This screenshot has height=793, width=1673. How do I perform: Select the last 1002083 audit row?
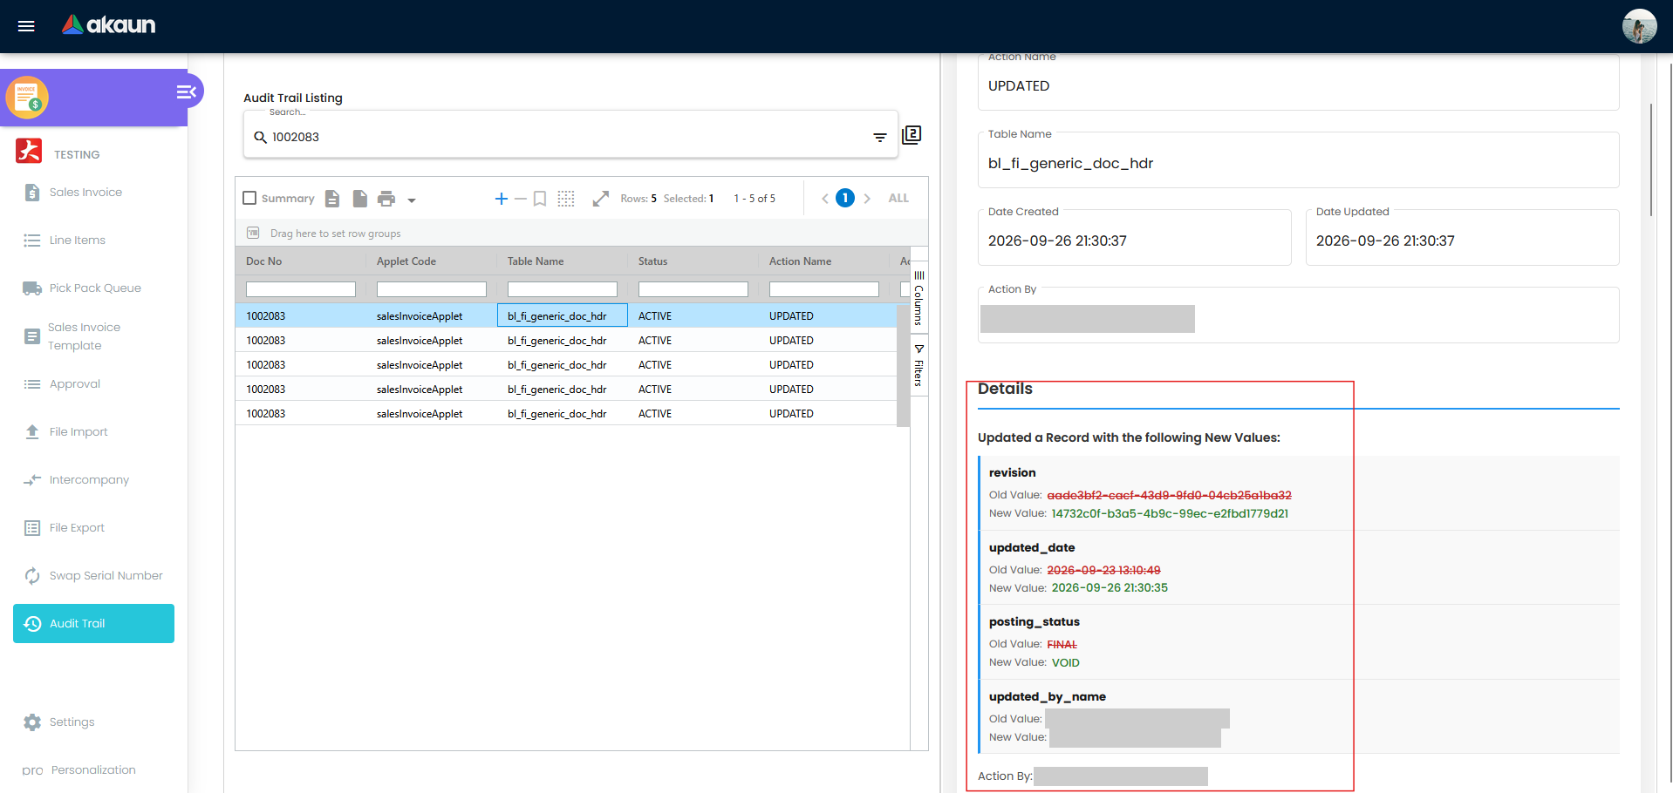(566, 414)
